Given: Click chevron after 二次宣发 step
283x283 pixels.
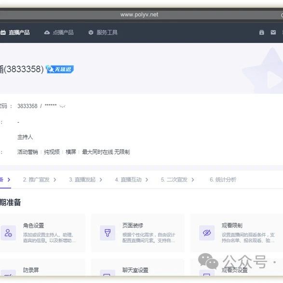Looking at the screenshot, I should pos(193,180).
